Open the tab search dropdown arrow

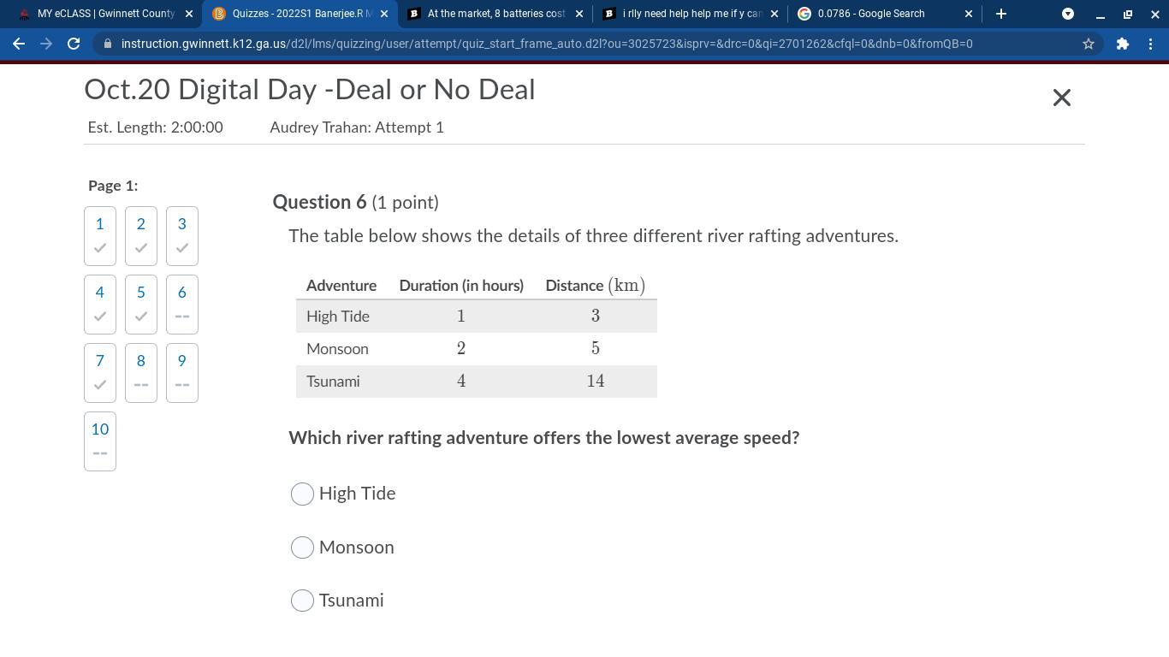coord(1067,14)
